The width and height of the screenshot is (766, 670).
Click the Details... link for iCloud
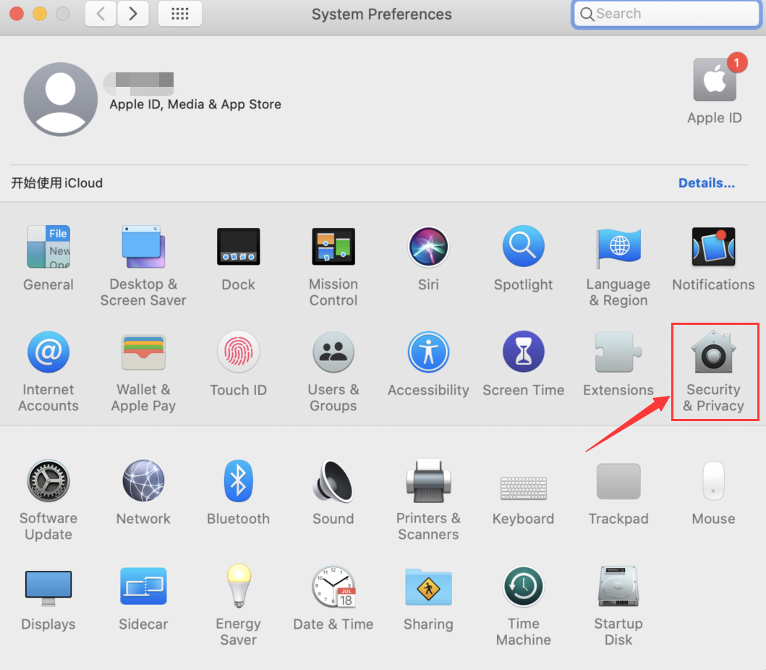click(707, 183)
